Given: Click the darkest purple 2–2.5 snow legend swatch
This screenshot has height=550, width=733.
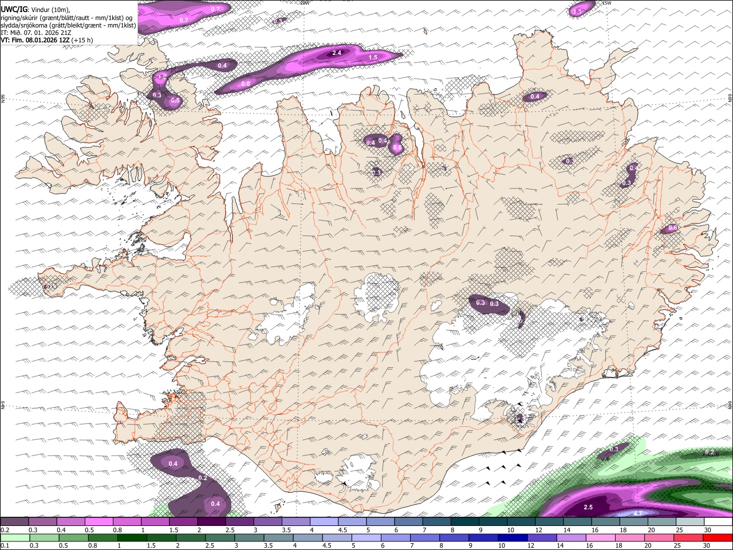Looking at the screenshot, I should click(211, 521).
